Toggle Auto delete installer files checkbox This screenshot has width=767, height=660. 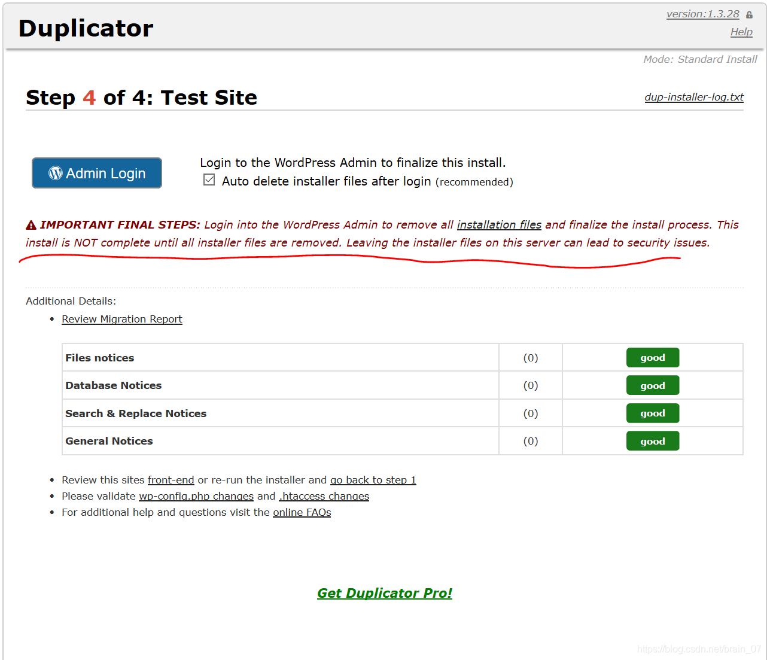[209, 180]
